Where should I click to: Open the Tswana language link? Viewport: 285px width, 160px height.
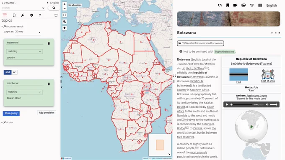tap(266, 63)
